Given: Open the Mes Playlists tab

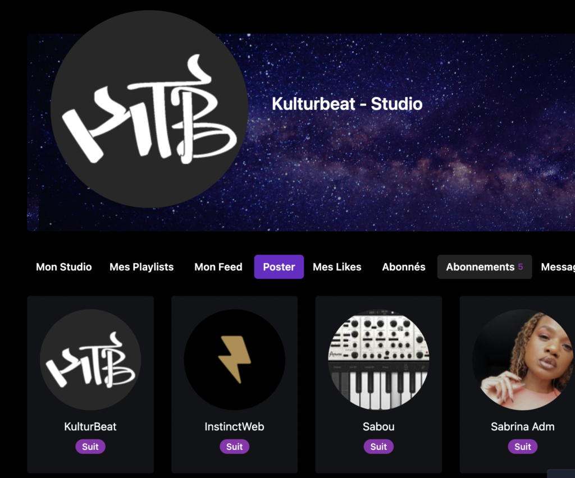Looking at the screenshot, I should pyautogui.click(x=142, y=267).
